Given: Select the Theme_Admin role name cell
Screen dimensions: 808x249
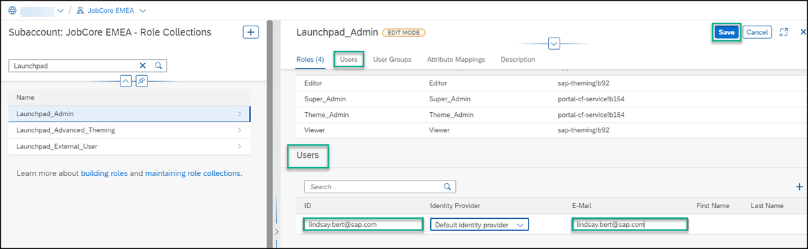Looking at the screenshot, I should (327, 114).
